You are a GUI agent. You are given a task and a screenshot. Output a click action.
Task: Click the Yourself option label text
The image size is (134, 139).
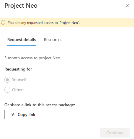19,80
